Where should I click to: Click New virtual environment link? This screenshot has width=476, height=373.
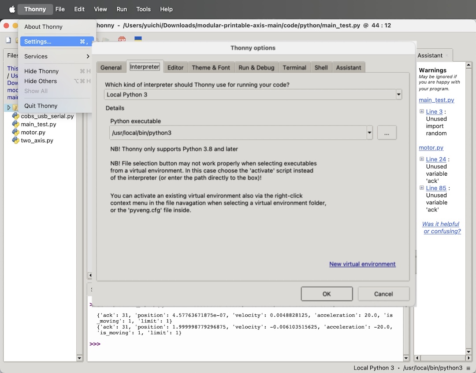pos(362,264)
